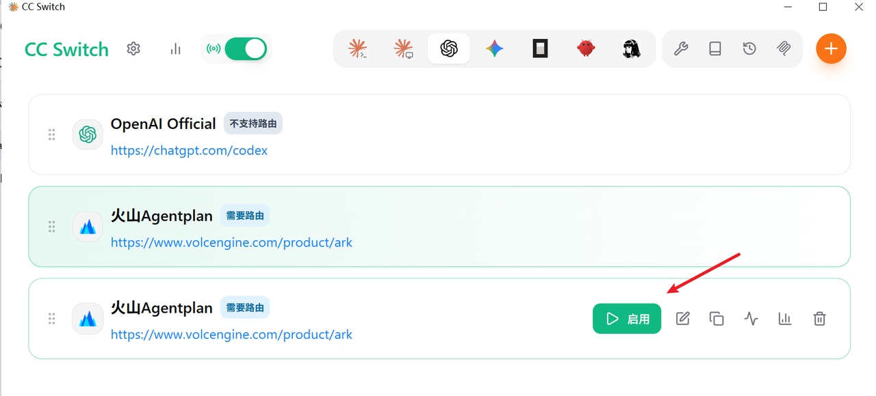This screenshot has width=876, height=396.
Task: Click the 不支持路由 badge
Action: (253, 124)
